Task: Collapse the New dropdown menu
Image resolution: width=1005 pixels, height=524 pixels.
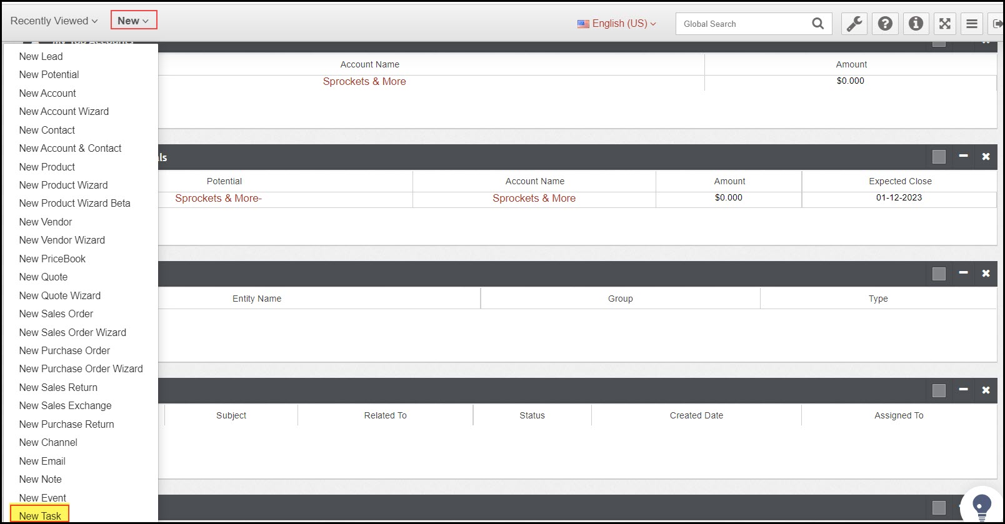Action: pos(133,21)
